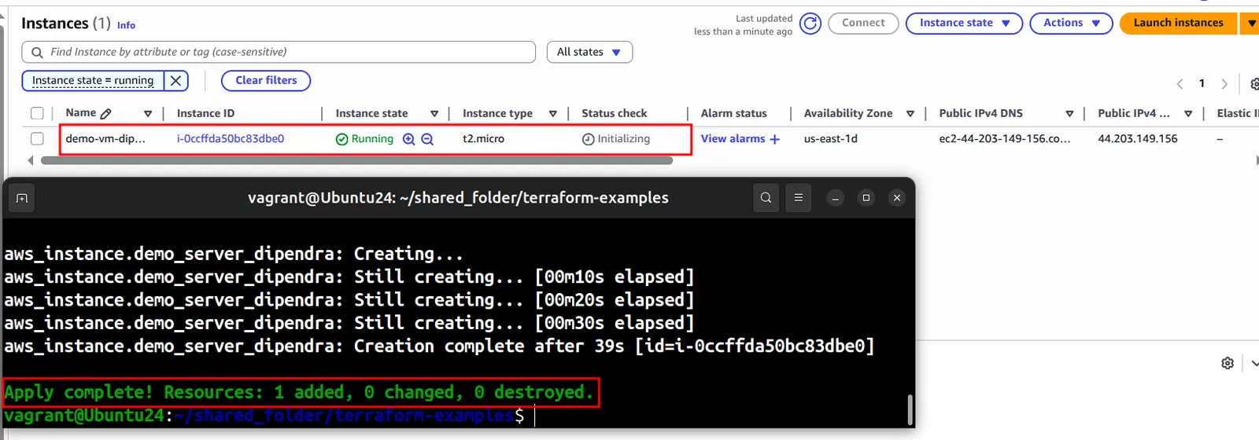The width and height of the screenshot is (1259, 440).
Task: Sort by Availability Zone column
Action: (910, 114)
